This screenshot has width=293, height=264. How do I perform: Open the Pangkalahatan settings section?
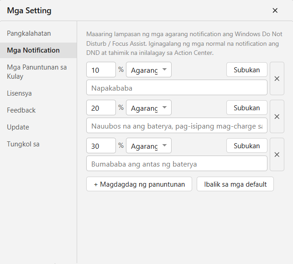[38, 33]
